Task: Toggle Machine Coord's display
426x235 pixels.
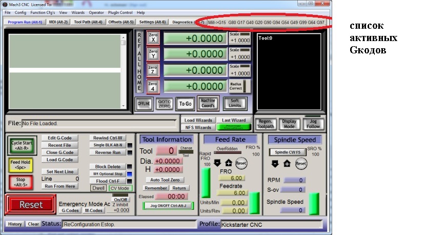Action: click(x=208, y=103)
